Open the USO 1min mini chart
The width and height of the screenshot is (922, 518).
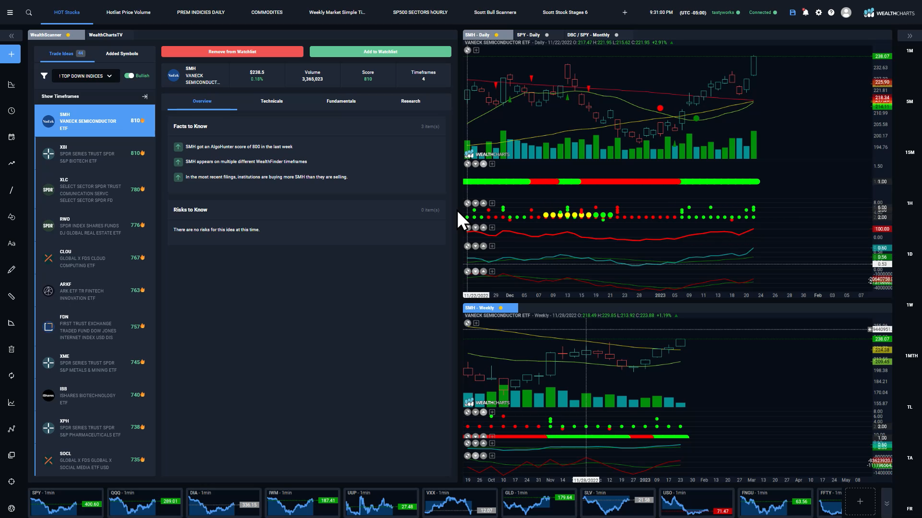(696, 502)
